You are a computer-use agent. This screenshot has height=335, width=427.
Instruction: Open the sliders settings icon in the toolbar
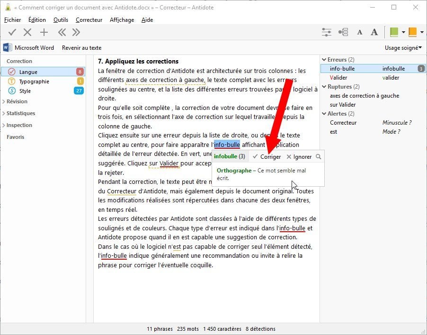coord(327,32)
